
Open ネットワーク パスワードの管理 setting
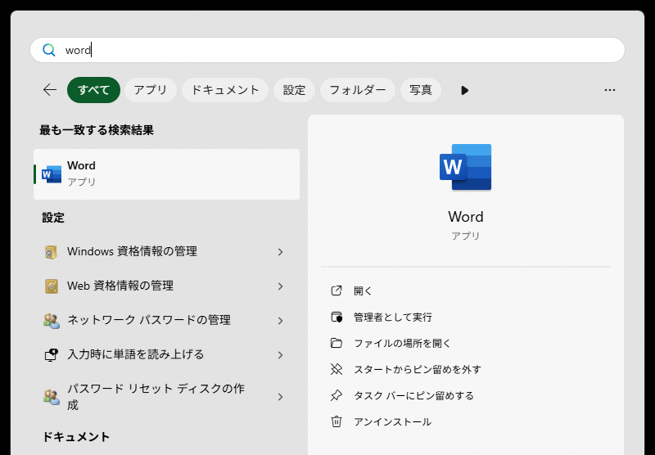point(167,320)
